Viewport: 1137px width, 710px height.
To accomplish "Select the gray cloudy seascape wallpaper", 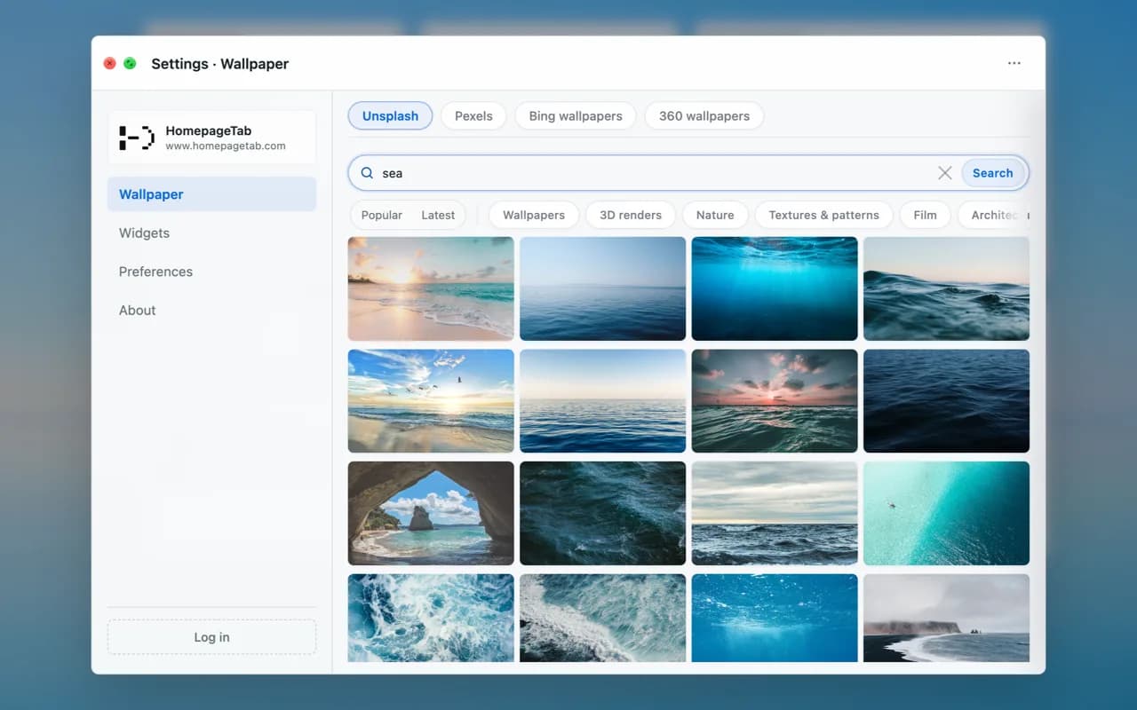I will 775,513.
